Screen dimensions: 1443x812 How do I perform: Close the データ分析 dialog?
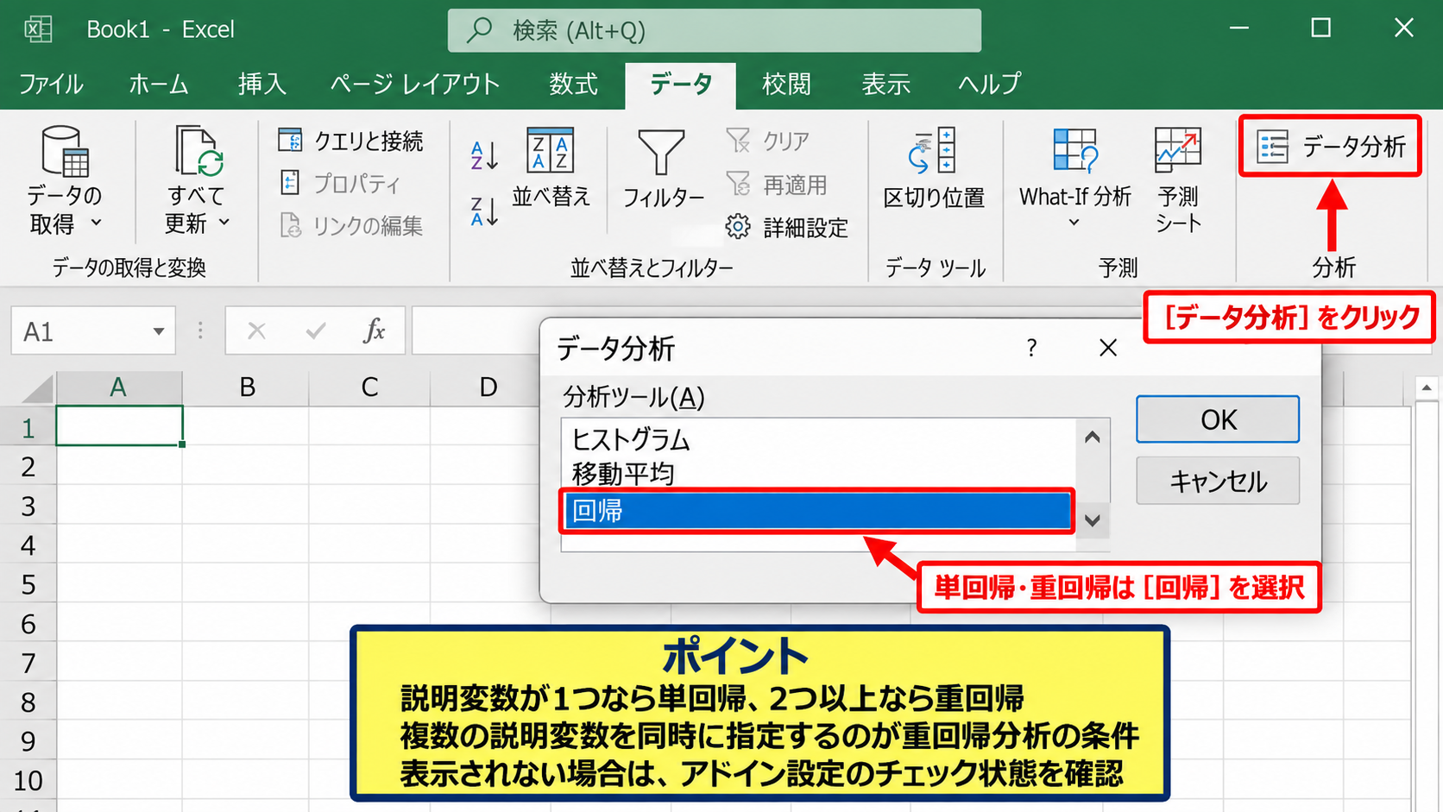[x=1108, y=348]
